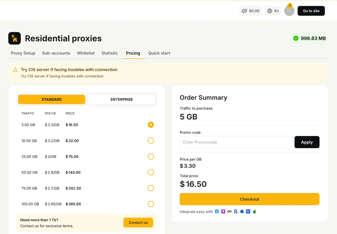The height and width of the screenshot is (234, 337).
Task: Select the 5.00 GB radio option
Action: pos(151,125)
